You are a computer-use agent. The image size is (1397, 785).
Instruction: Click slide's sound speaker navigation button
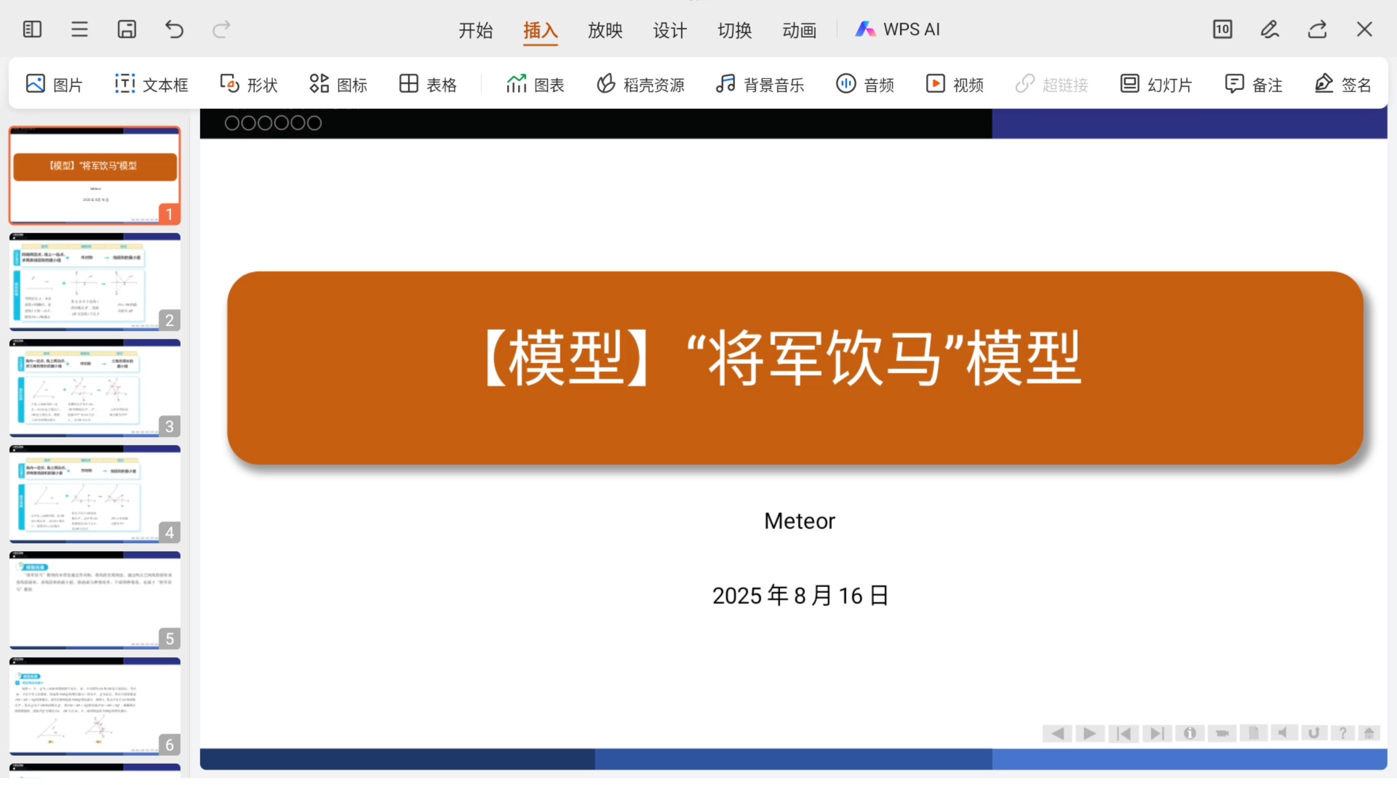click(1283, 733)
